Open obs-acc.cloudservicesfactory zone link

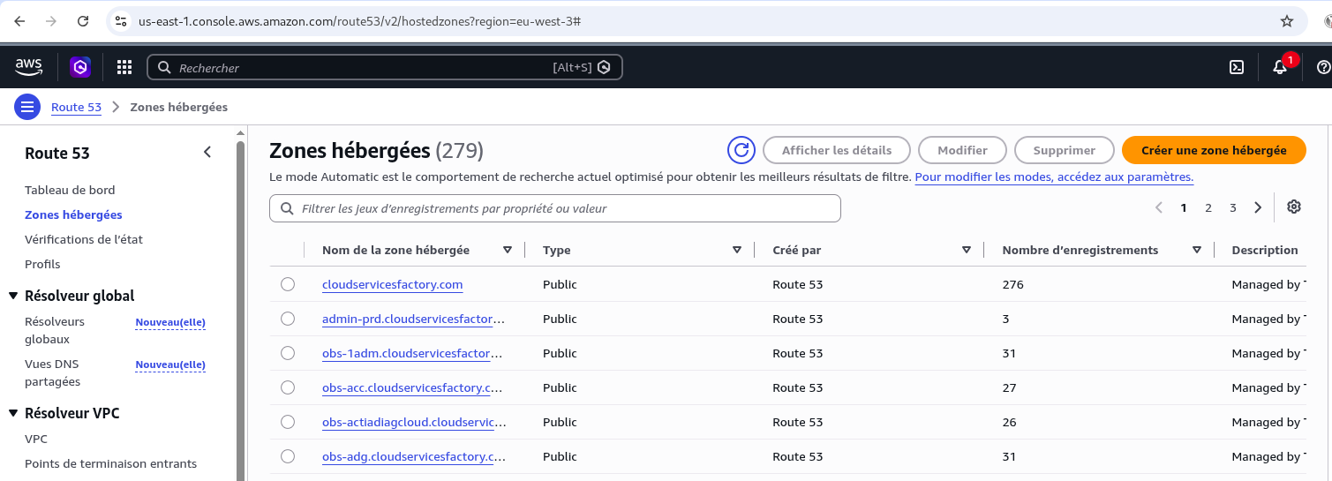pos(414,387)
